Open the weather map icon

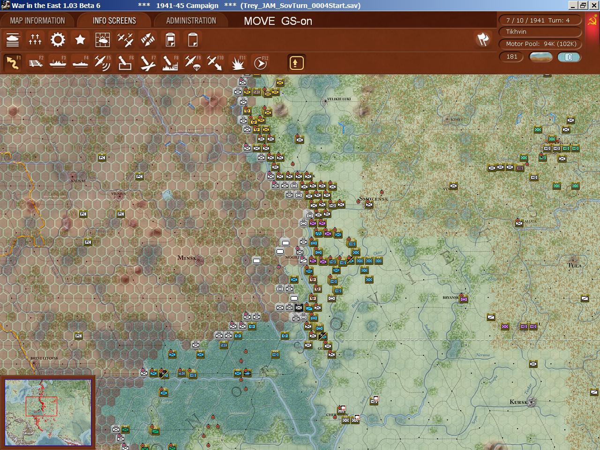pos(103,40)
